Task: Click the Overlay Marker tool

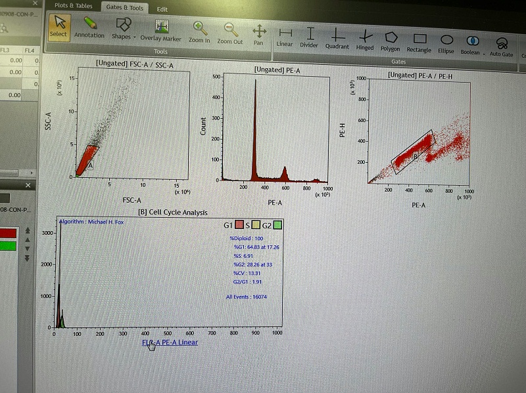Action: 160,30
